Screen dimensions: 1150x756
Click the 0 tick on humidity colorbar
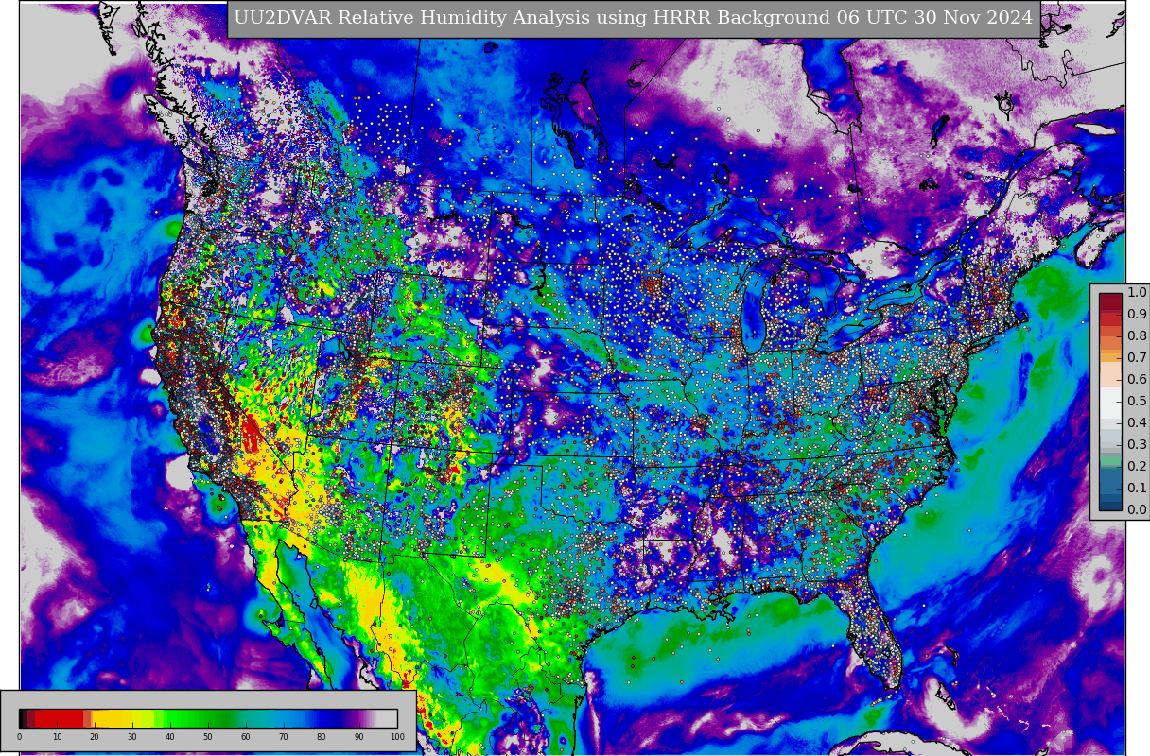coord(19,737)
